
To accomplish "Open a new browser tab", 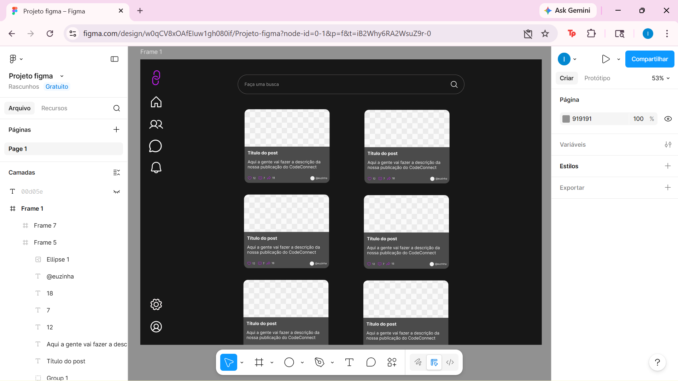I will click(140, 11).
